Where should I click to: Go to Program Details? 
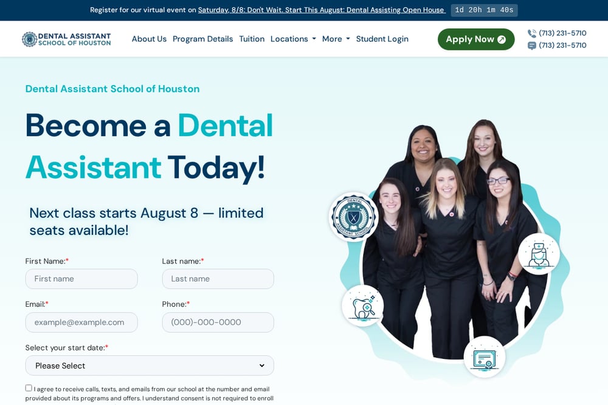pyautogui.click(x=203, y=39)
